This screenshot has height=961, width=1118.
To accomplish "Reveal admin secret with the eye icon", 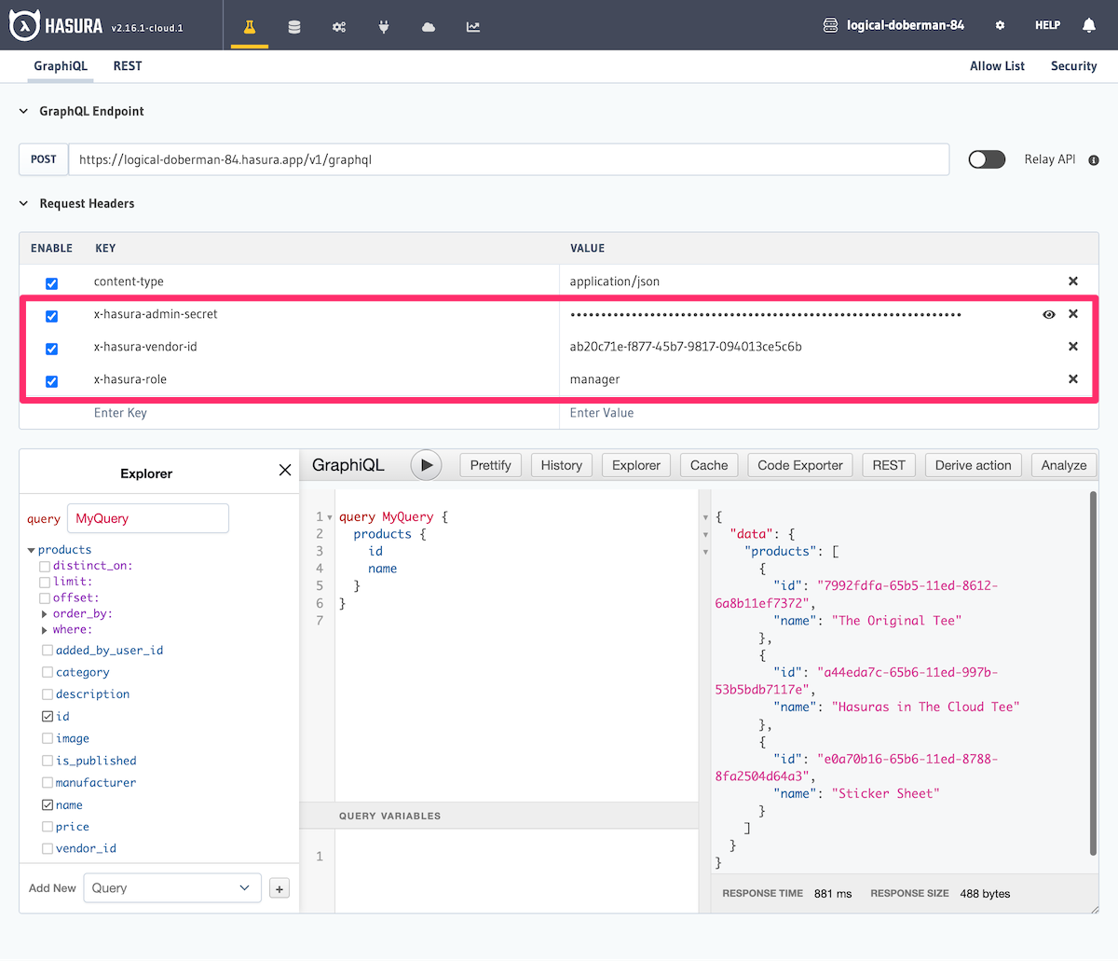I will pos(1049,315).
